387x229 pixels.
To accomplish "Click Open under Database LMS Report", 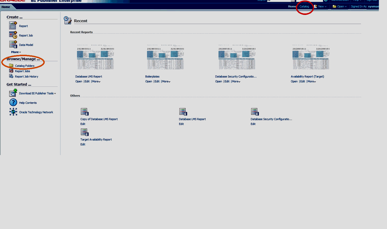I will pyautogui.click(x=79, y=81).
